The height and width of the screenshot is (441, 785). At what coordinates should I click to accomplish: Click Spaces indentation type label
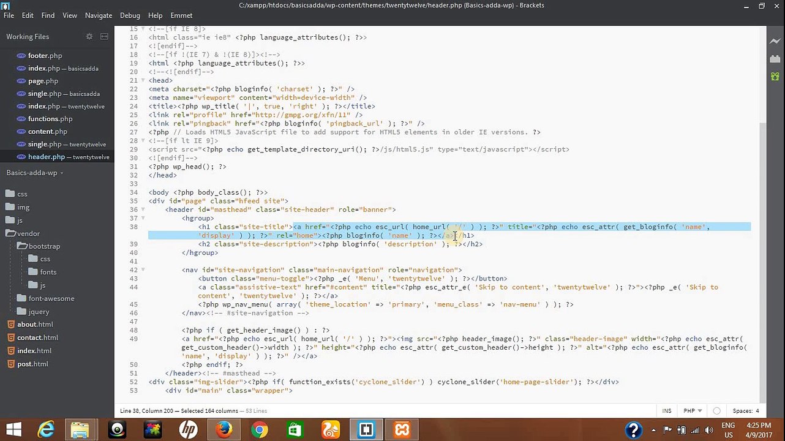pos(742,411)
